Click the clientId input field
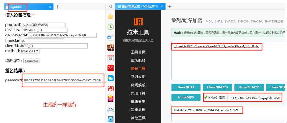Image resolution: width=287 pixels, height=123 pixels. tap(53, 46)
